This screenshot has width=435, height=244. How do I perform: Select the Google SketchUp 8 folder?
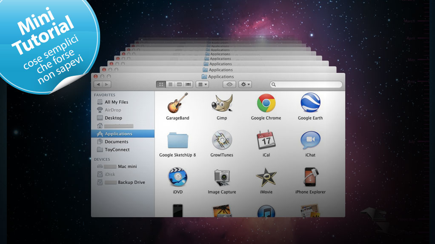click(x=177, y=140)
